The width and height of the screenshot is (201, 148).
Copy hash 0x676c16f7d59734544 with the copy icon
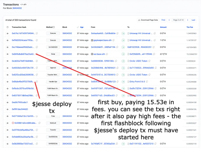pyautogui.click(x=37, y=33)
